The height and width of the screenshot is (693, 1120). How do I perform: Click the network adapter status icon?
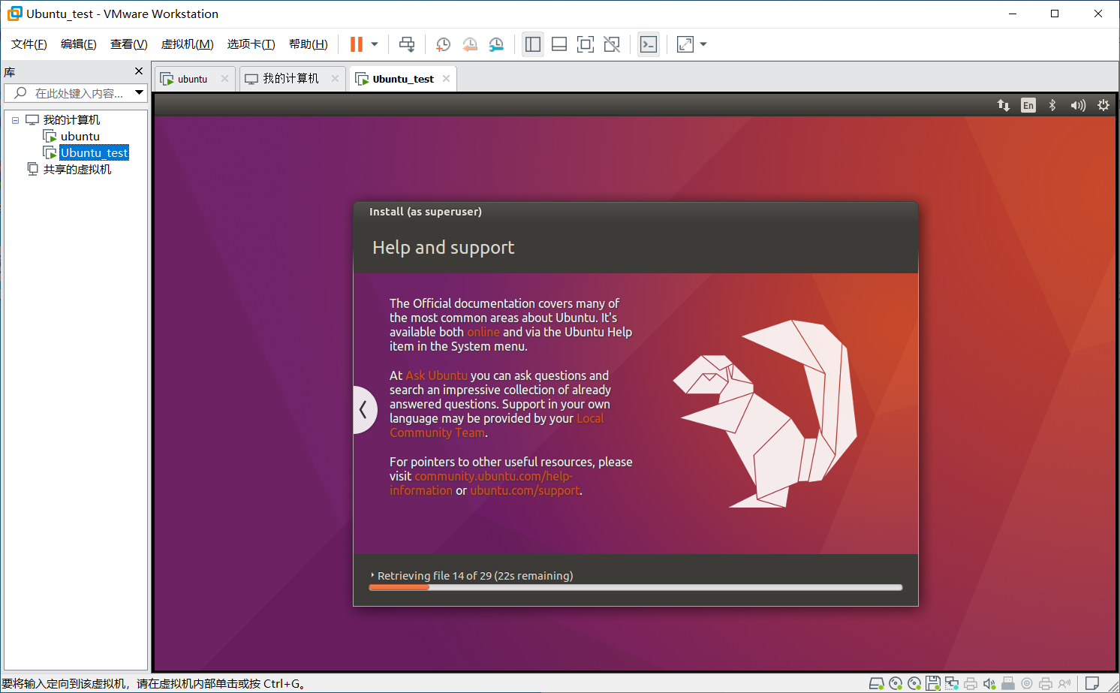point(952,683)
